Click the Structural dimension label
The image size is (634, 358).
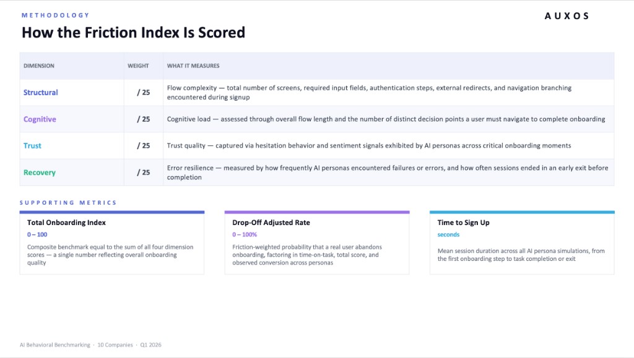[x=41, y=93]
